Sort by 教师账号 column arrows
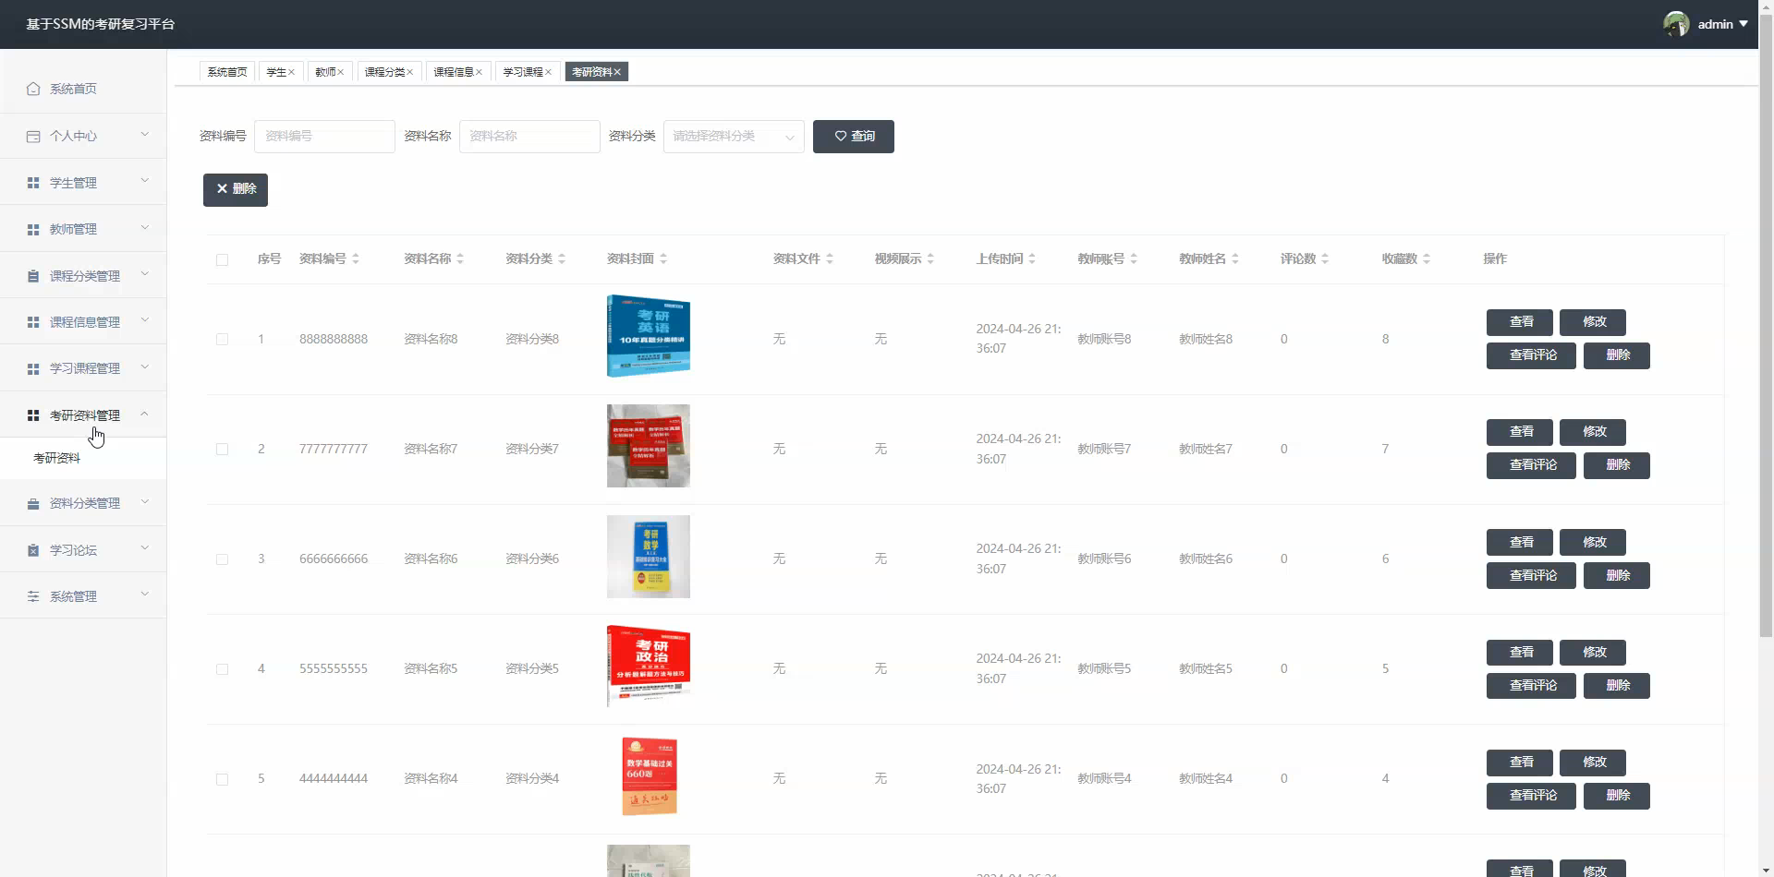Image resolution: width=1774 pixels, height=877 pixels. [1134, 258]
